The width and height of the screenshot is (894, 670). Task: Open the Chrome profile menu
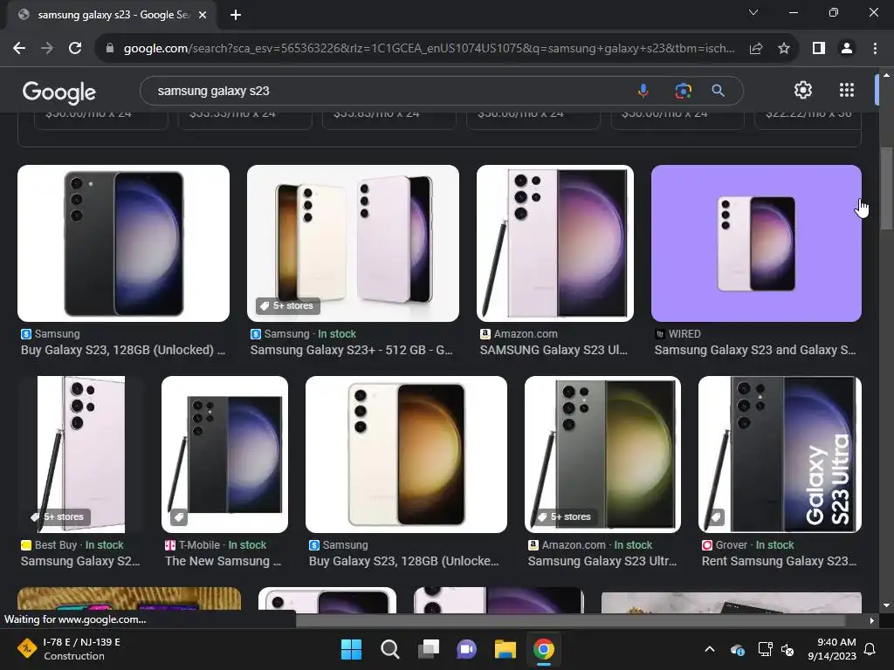[847, 49]
